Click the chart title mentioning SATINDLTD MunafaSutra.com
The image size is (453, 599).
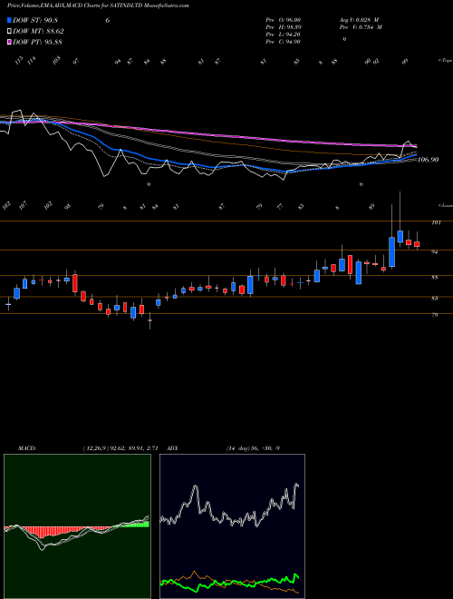(99, 5)
